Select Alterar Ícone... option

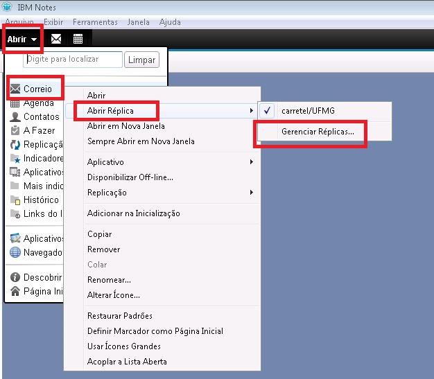(x=113, y=295)
